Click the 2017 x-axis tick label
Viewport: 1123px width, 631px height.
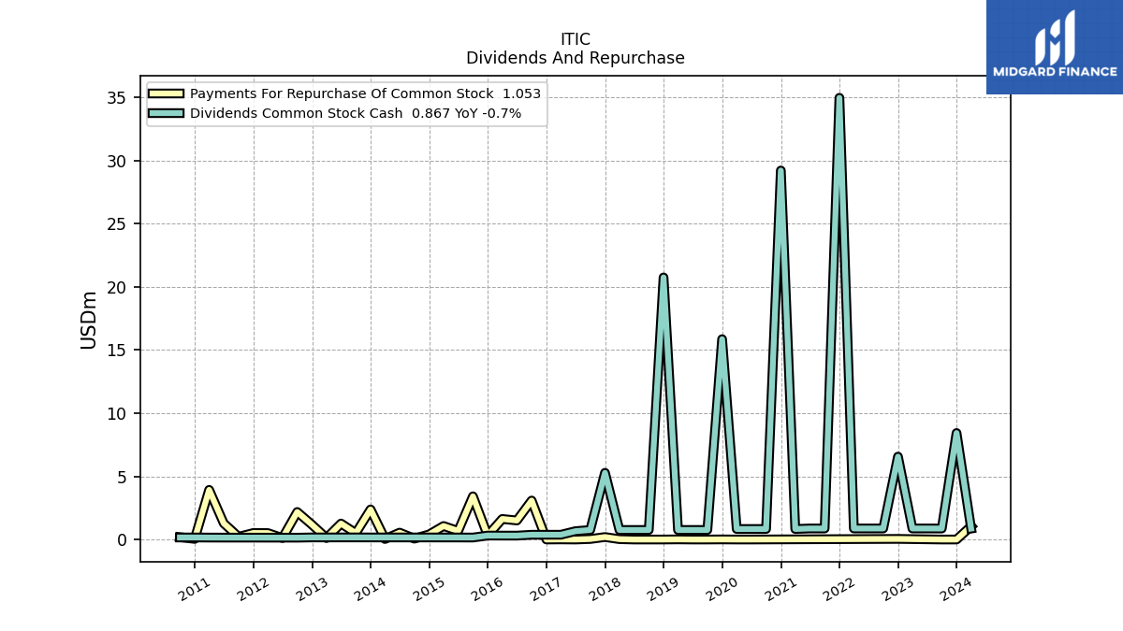pyautogui.click(x=547, y=589)
